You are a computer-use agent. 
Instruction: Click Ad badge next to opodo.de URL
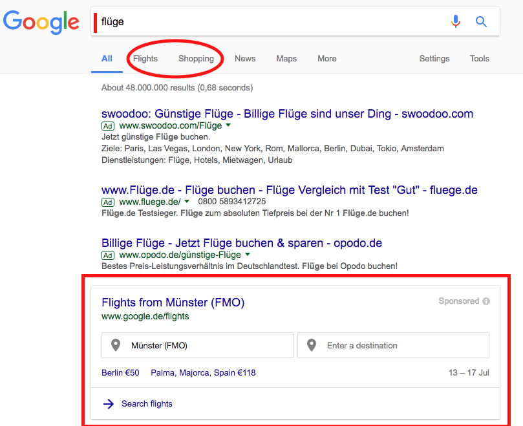tap(108, 255)
